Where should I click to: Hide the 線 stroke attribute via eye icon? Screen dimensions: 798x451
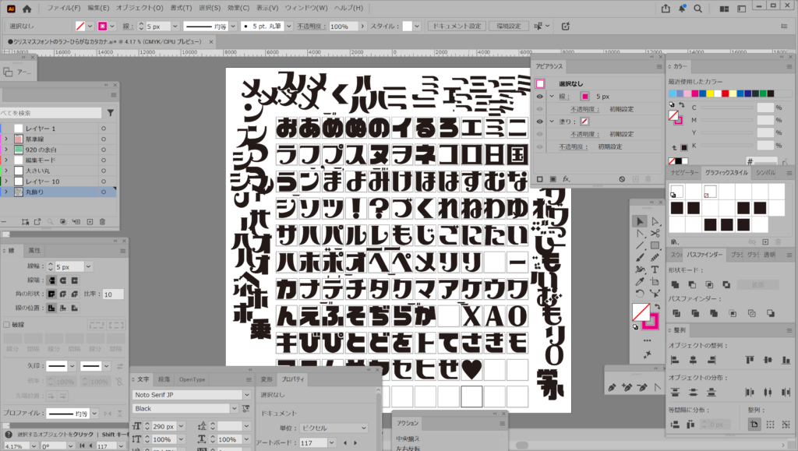click(x=539, y=97)
